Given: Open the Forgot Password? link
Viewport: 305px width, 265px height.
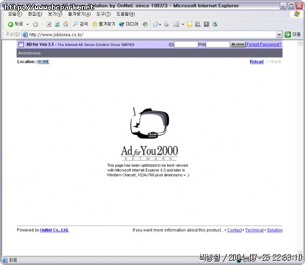Looking at the screenshot, I should coord(264,45).
